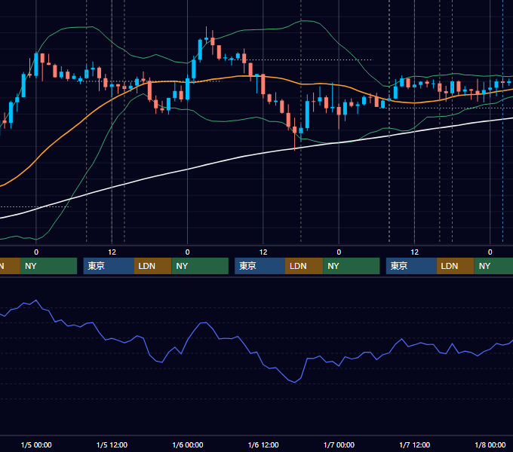Click the tall blue candle at 1/5 00:00
The width and height of the screenshot is (513, 452).
[36, 64]
